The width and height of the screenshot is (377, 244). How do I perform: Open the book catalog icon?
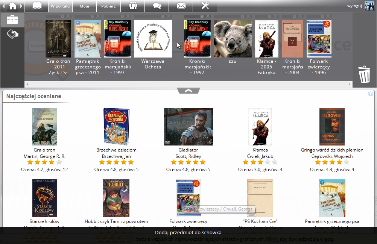[37, 6]
